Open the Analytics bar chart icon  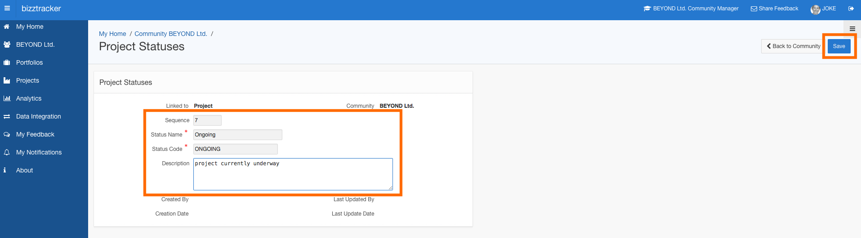tap(7, 98)
